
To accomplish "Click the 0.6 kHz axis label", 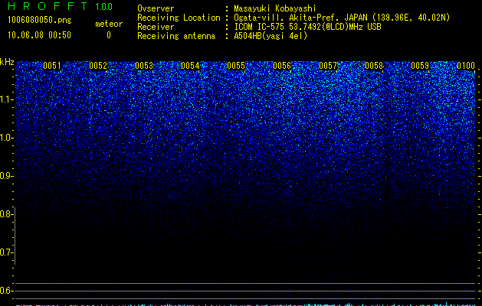I will click(6, 291).
